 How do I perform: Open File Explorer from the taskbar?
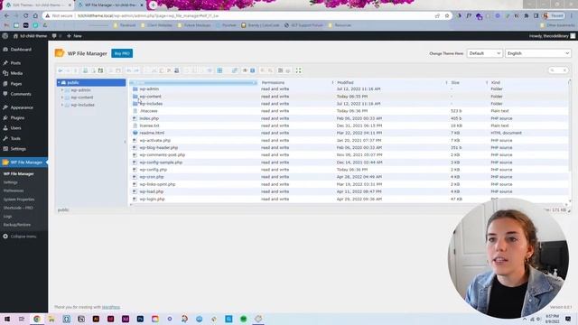pyautogui.click(x=51, y=319)
